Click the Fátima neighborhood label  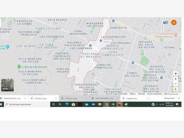[169, 47]
